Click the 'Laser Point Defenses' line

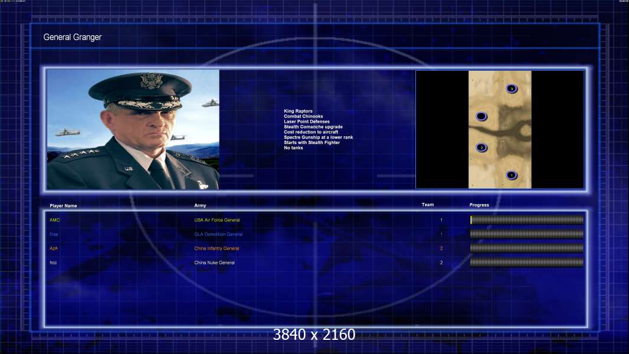[307, 122]
